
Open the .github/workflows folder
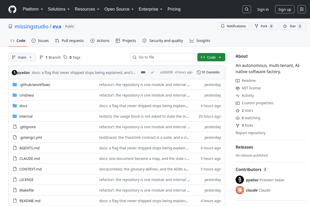click(35, 85)
